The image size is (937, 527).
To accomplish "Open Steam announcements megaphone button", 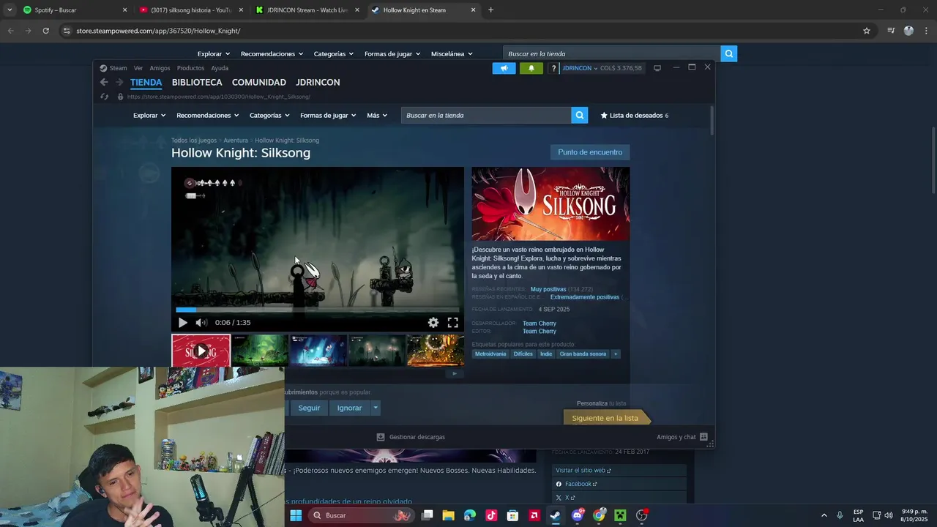I will pos(504,68).
